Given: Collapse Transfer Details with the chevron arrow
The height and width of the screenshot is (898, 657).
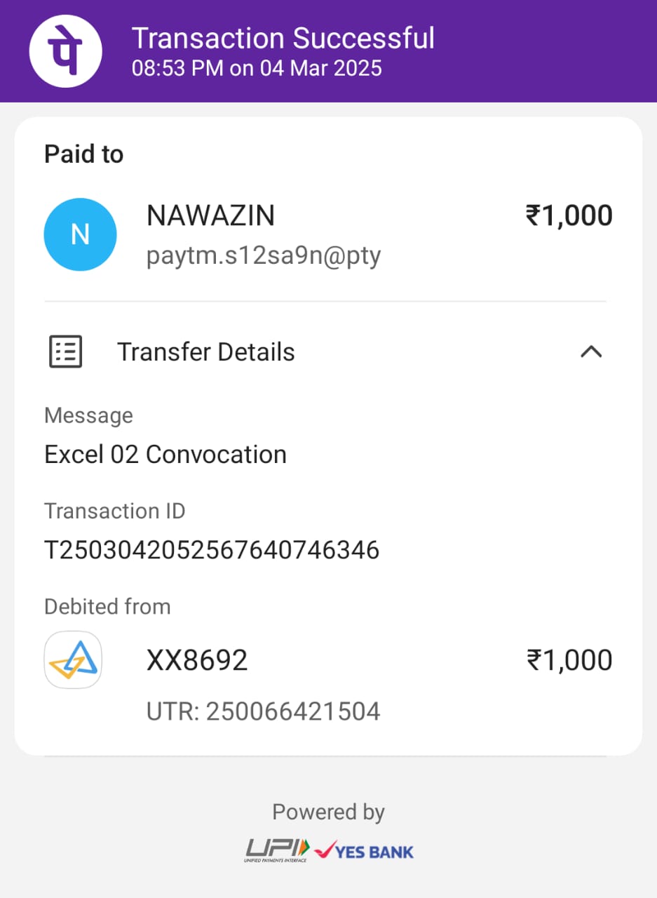Looking at the screenshot, I should 591,351.
